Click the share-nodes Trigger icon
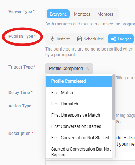The width and height of the screenshot is (135, 165). point(113,39)
